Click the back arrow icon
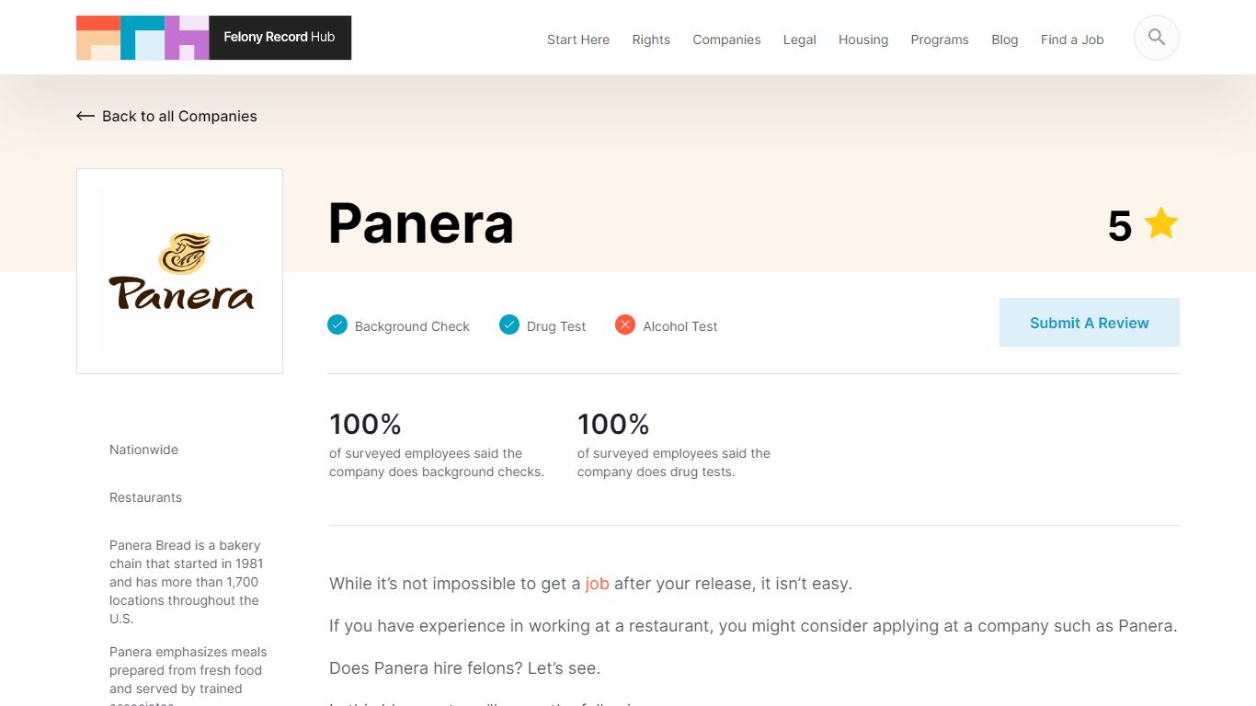This screenshot has width=1256, height=706. coord(86,116)
